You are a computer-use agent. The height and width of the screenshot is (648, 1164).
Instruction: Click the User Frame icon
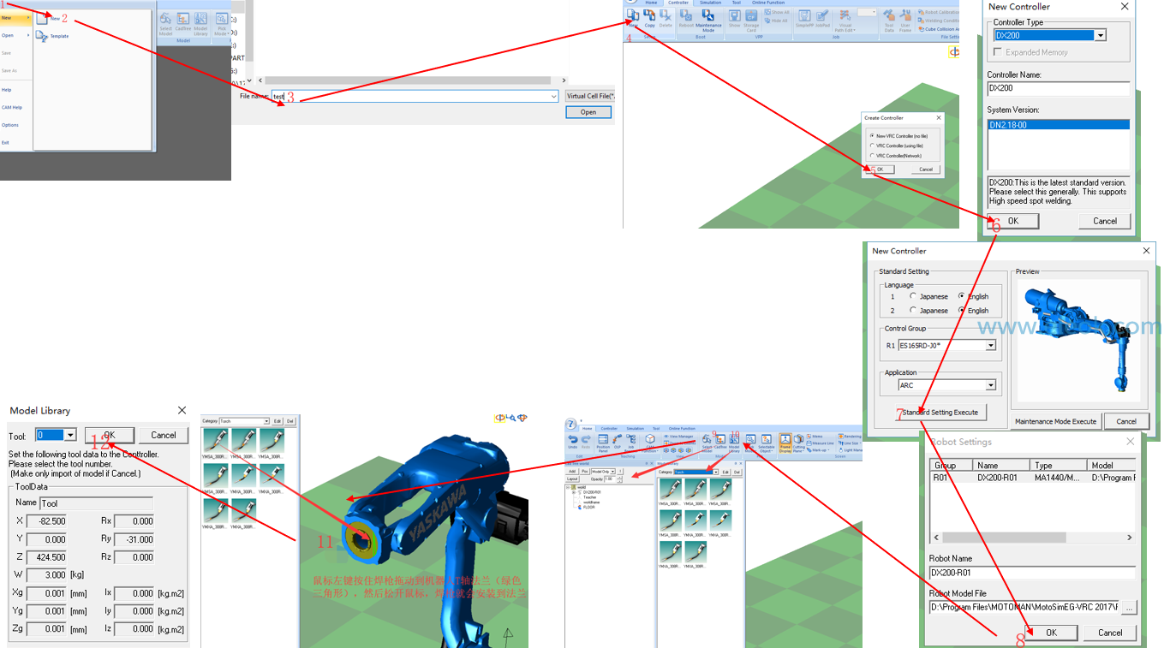point(905,21)
